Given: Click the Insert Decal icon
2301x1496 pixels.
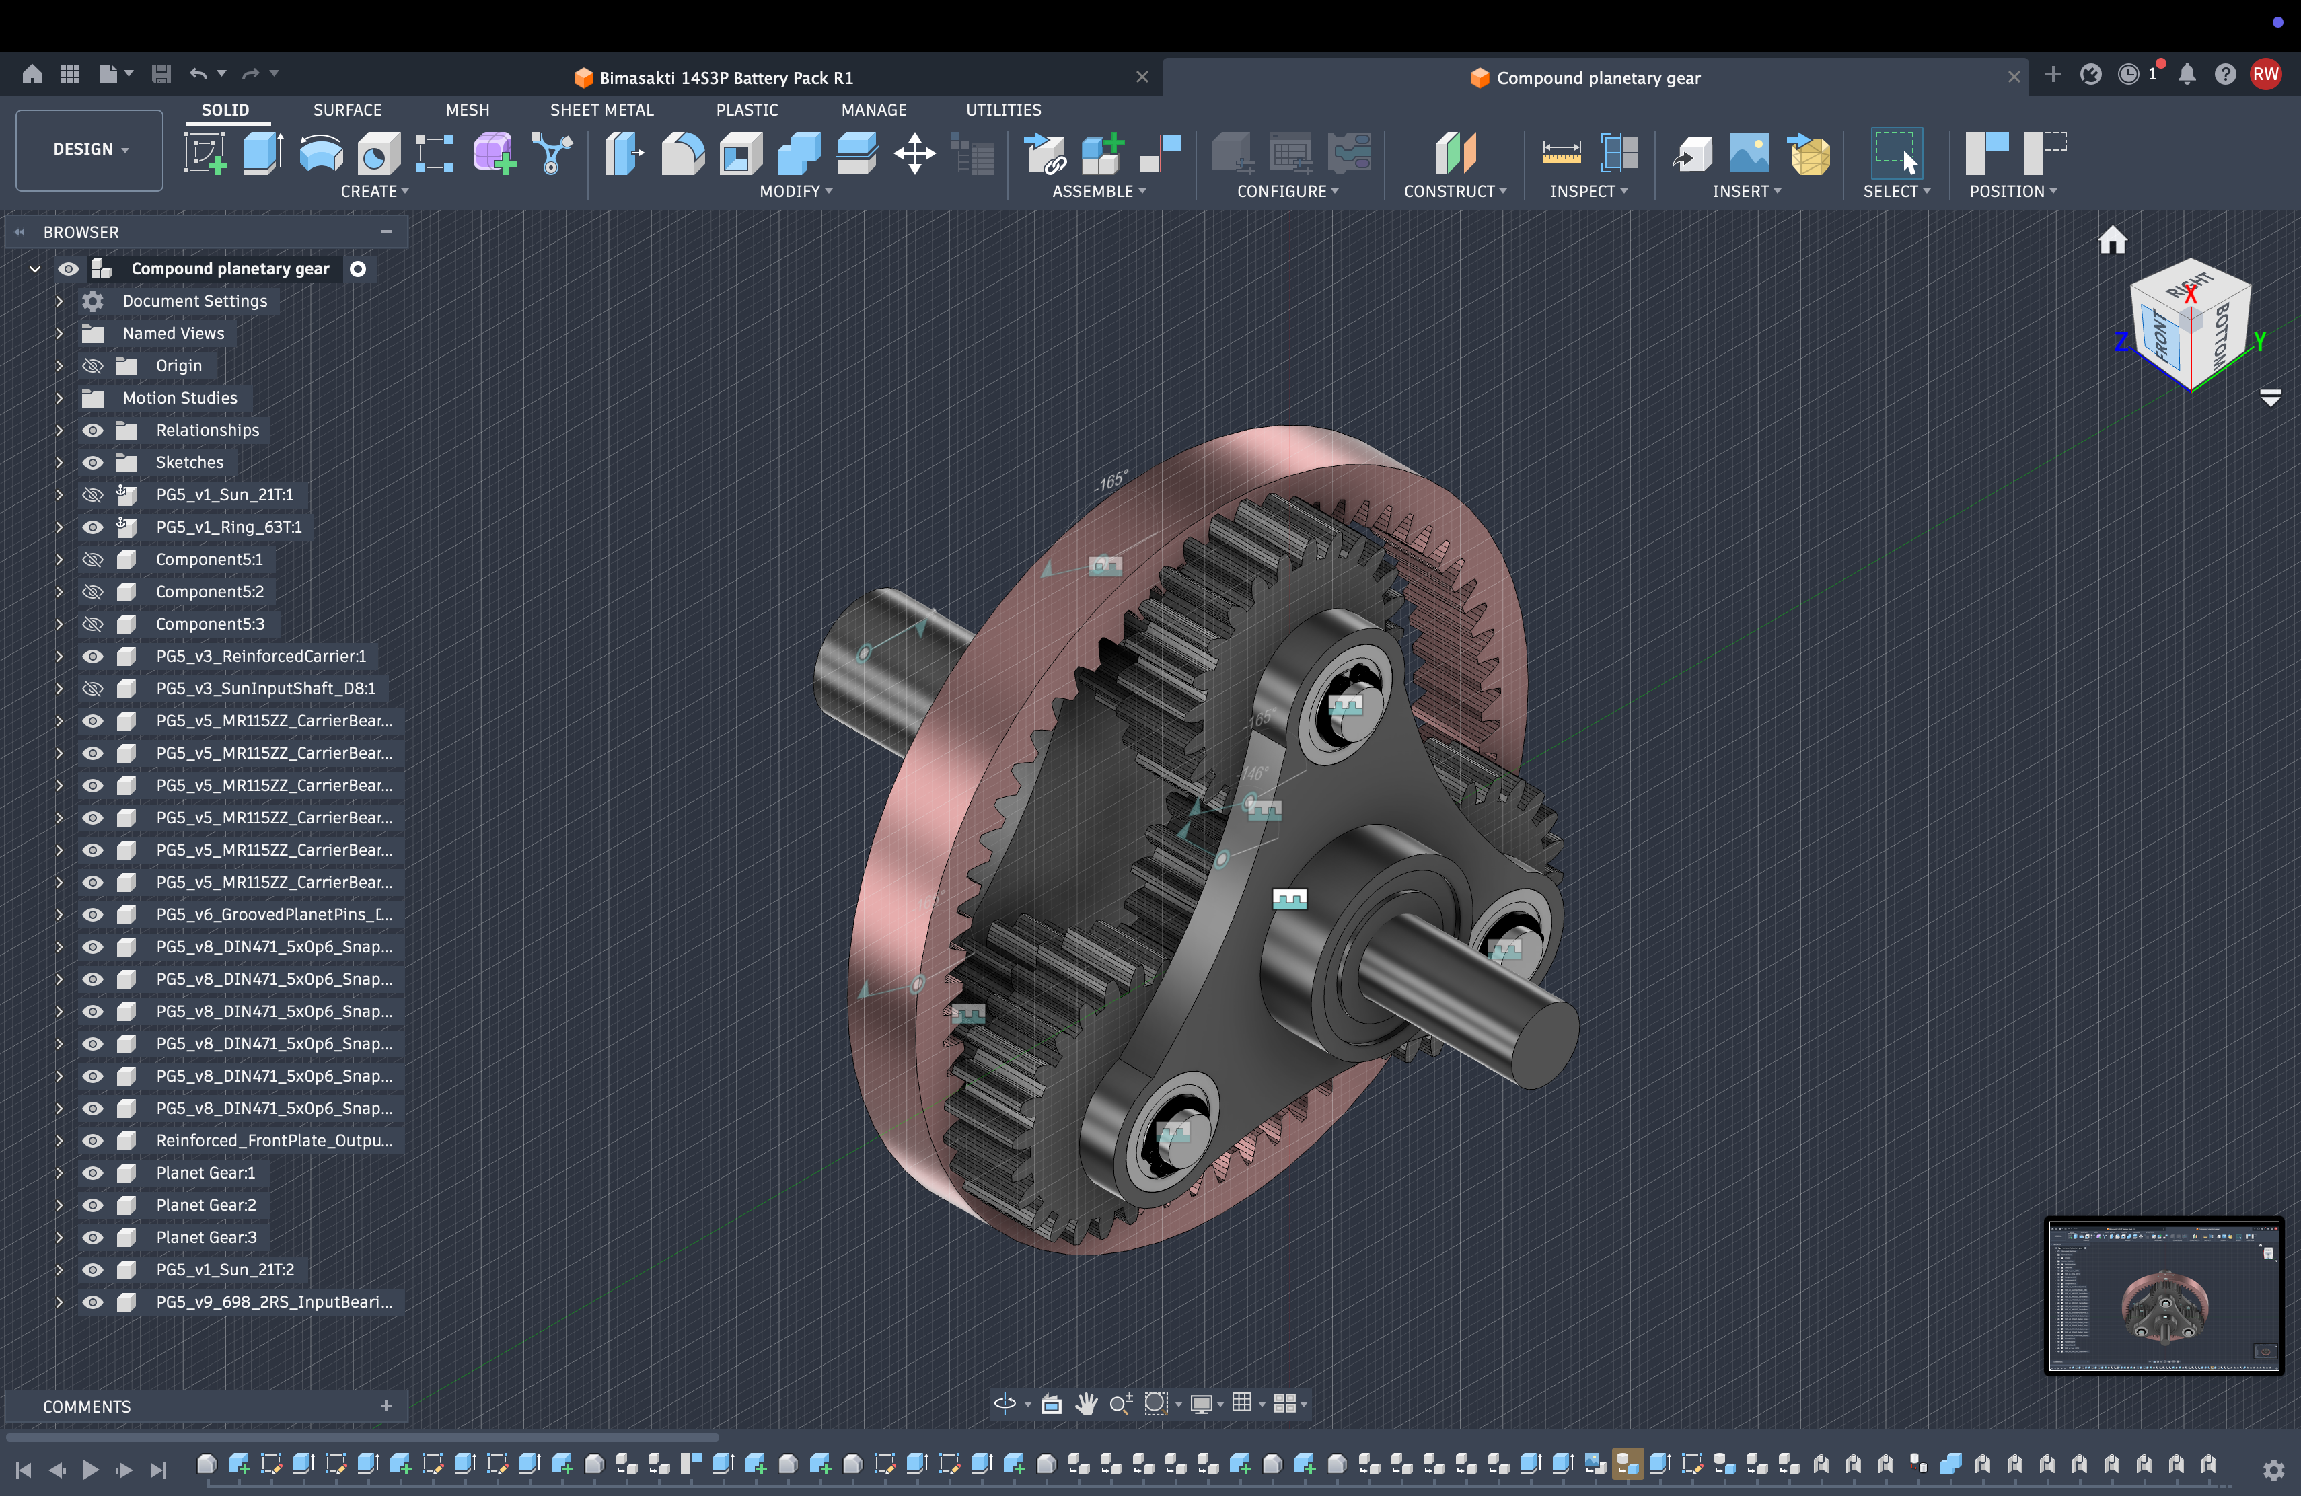Looking at the screenshot, I should 1750,153.
